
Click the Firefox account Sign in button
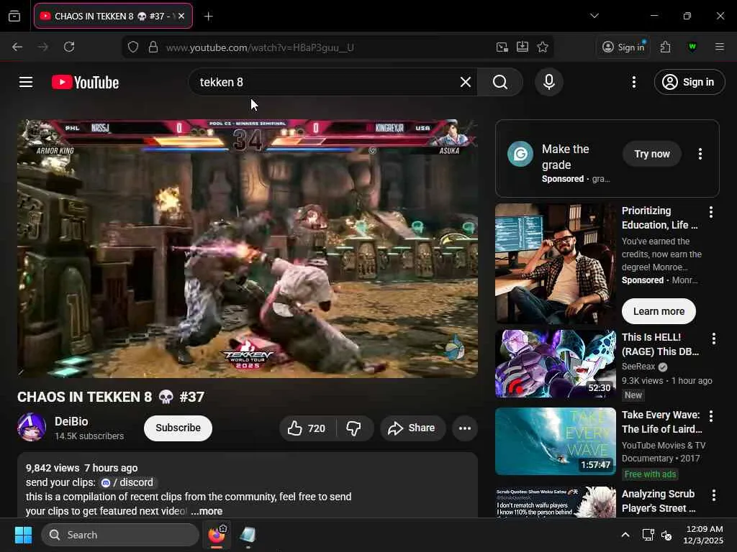pyautogui.click(x=623, y=47)
